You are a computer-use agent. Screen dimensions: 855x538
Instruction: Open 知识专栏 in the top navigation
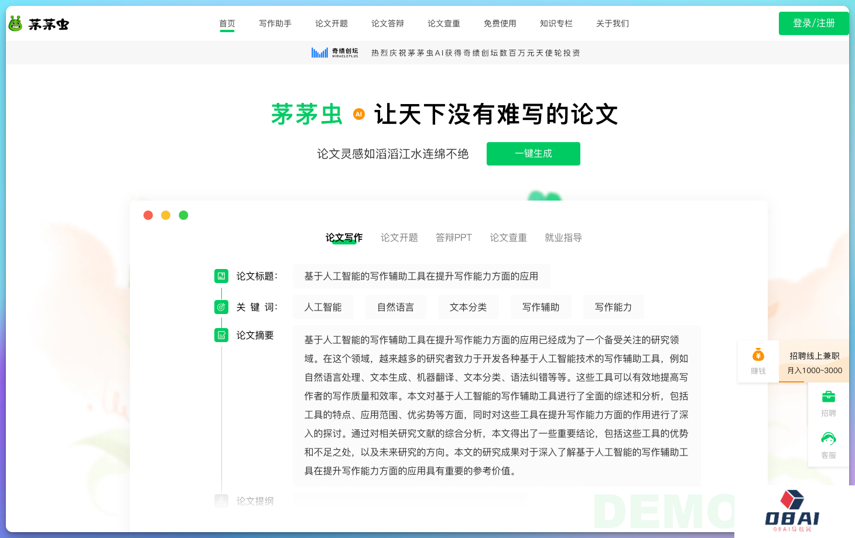(556, 23)
